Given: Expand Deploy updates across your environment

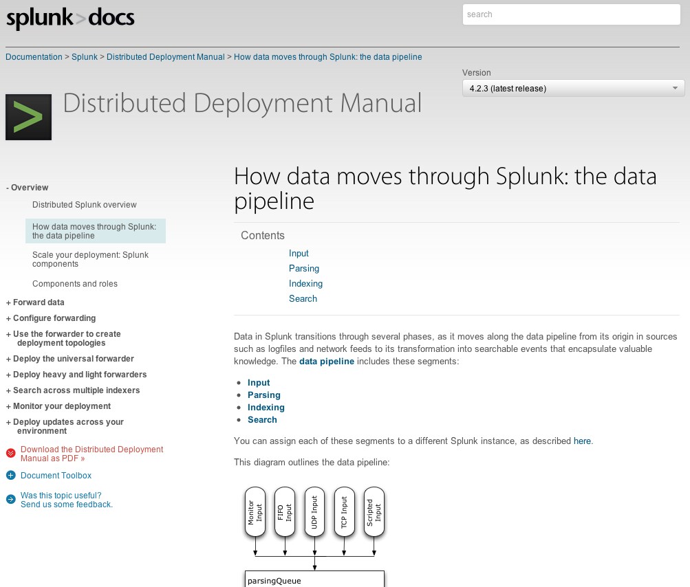Looking at the screenshot, I should click(65, 426).
